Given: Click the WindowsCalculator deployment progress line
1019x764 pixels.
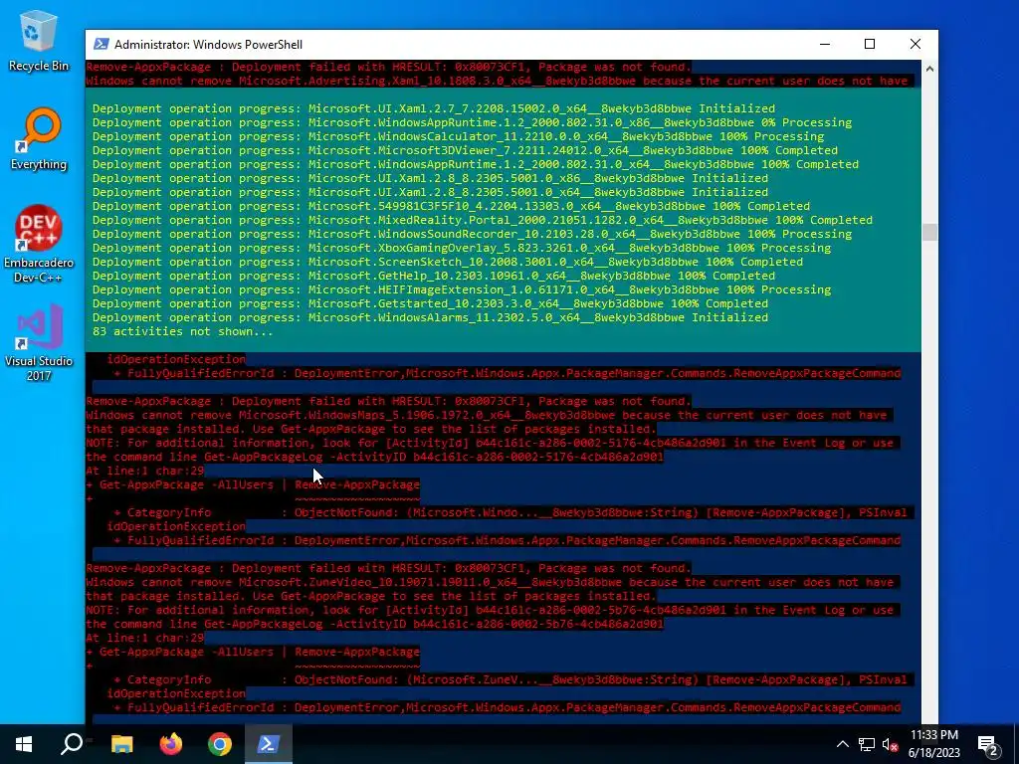Looking at the screenshot, I should click(x=458, y=136).
